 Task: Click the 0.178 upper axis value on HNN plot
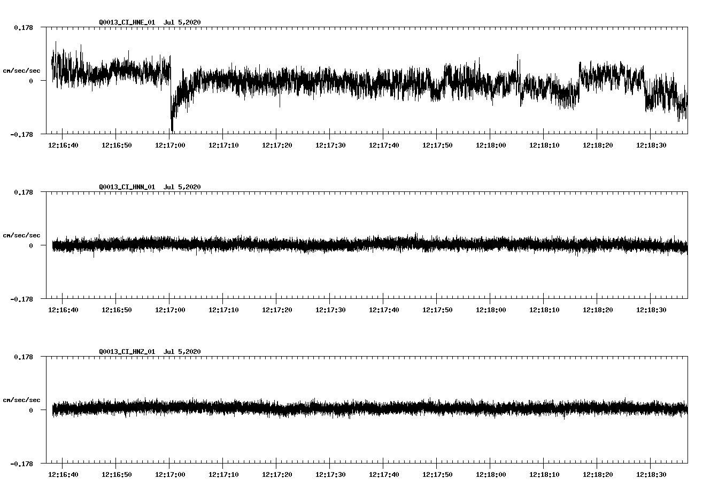click(x=23, y=192)
